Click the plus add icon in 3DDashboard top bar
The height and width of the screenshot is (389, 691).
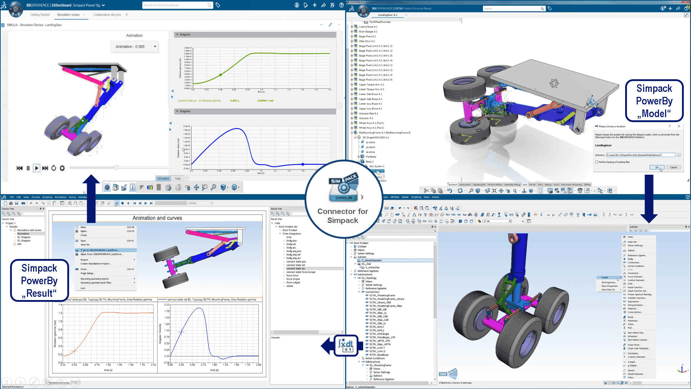click(x=315, y=5)
